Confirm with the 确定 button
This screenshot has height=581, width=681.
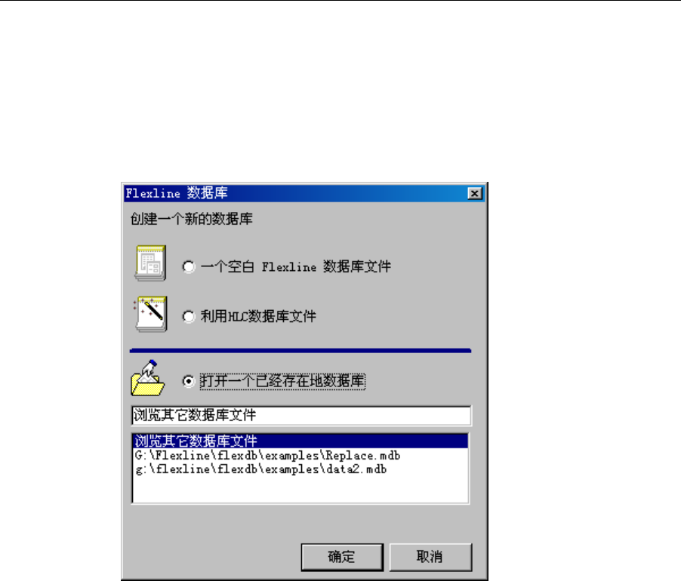click(342, 557)
